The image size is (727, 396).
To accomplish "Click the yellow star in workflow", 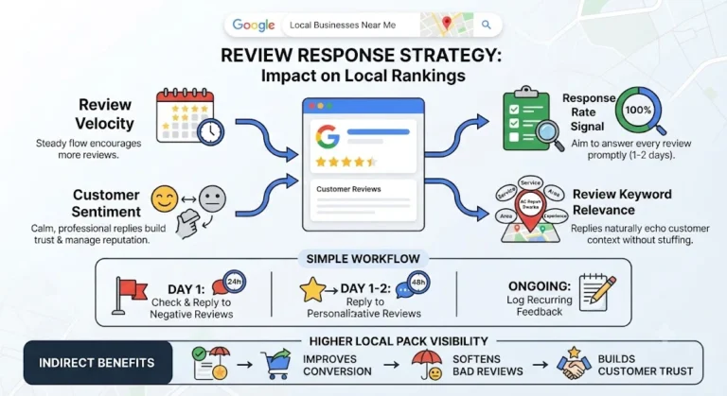I will click(312, 290).
